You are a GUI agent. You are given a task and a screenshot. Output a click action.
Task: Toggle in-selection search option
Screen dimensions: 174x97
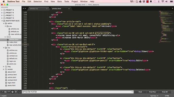[16, 92]
